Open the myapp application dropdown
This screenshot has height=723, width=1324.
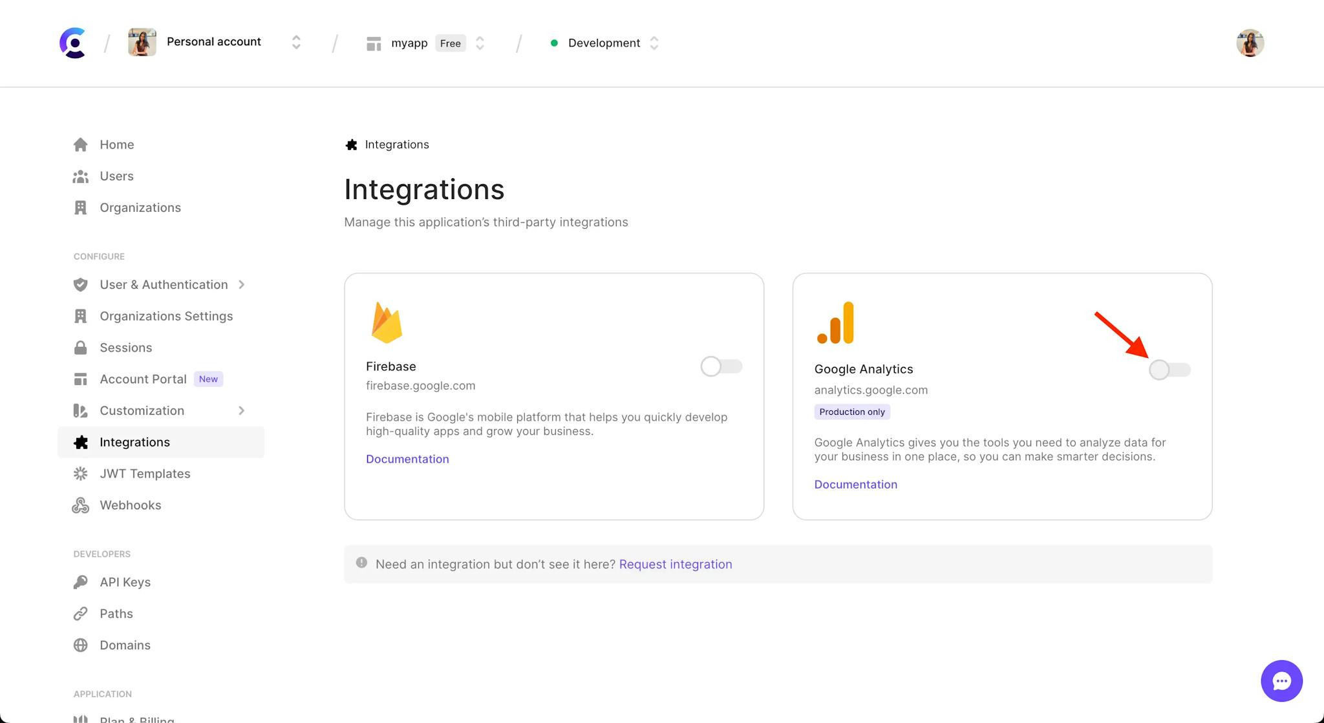tap(481, 43)
